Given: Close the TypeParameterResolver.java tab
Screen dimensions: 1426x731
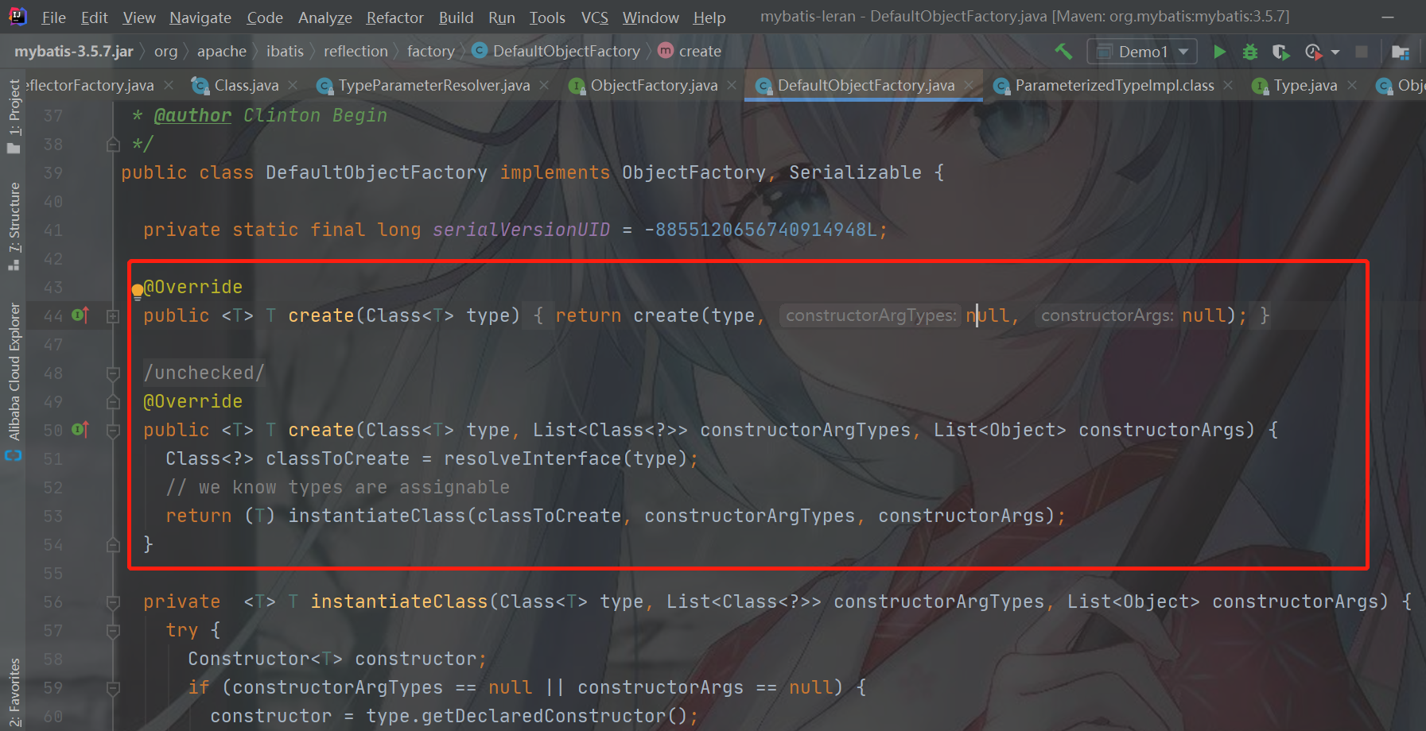Looking at the screenshot, I should point(545,85).
